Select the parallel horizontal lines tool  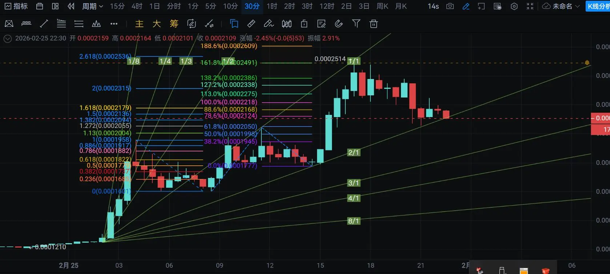tap(79, 24)
